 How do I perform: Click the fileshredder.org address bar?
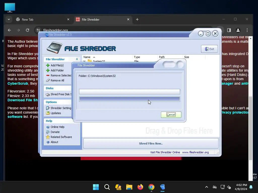56,30
